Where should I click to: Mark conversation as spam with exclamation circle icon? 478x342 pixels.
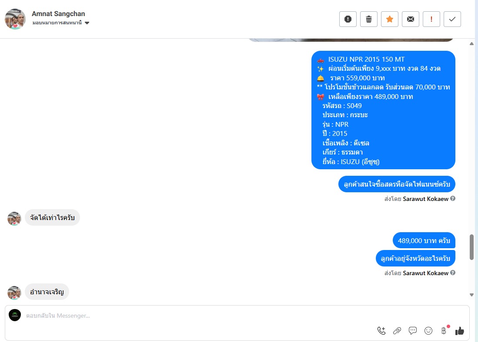348,19
